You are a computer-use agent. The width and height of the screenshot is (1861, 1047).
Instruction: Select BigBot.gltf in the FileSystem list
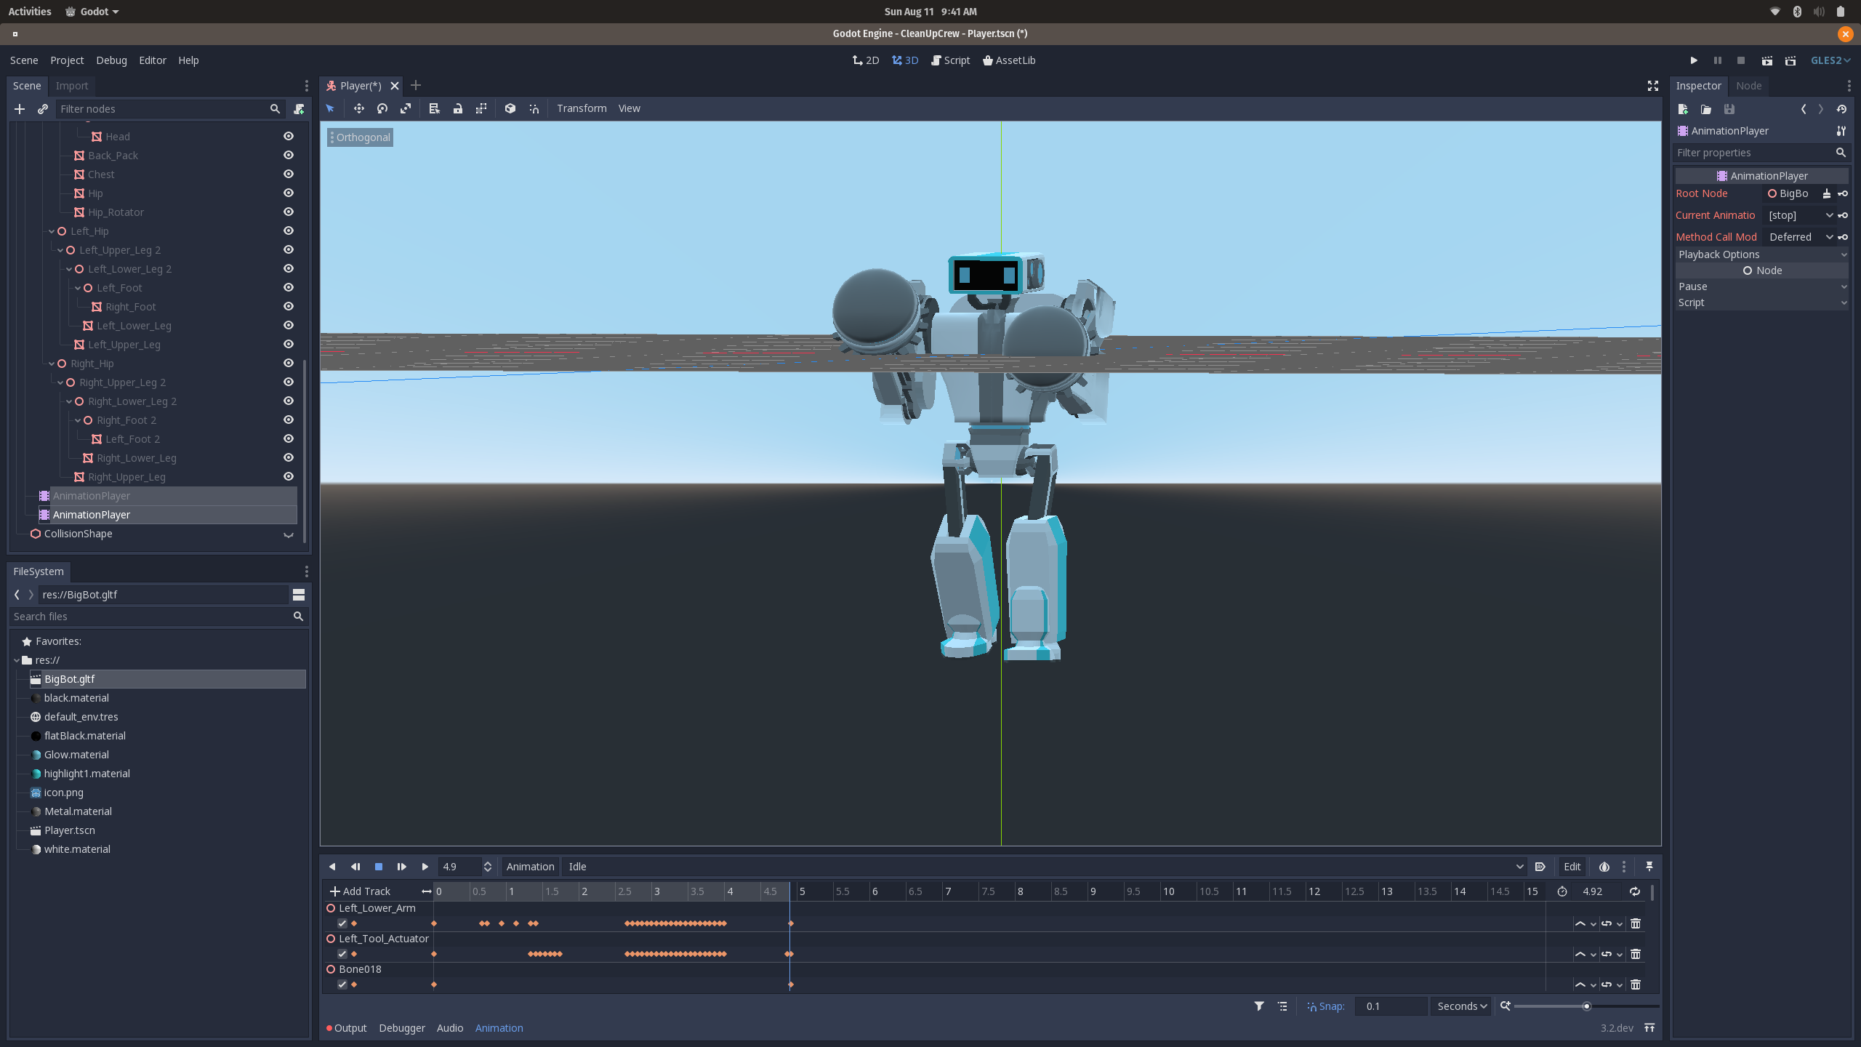(167, 679)
